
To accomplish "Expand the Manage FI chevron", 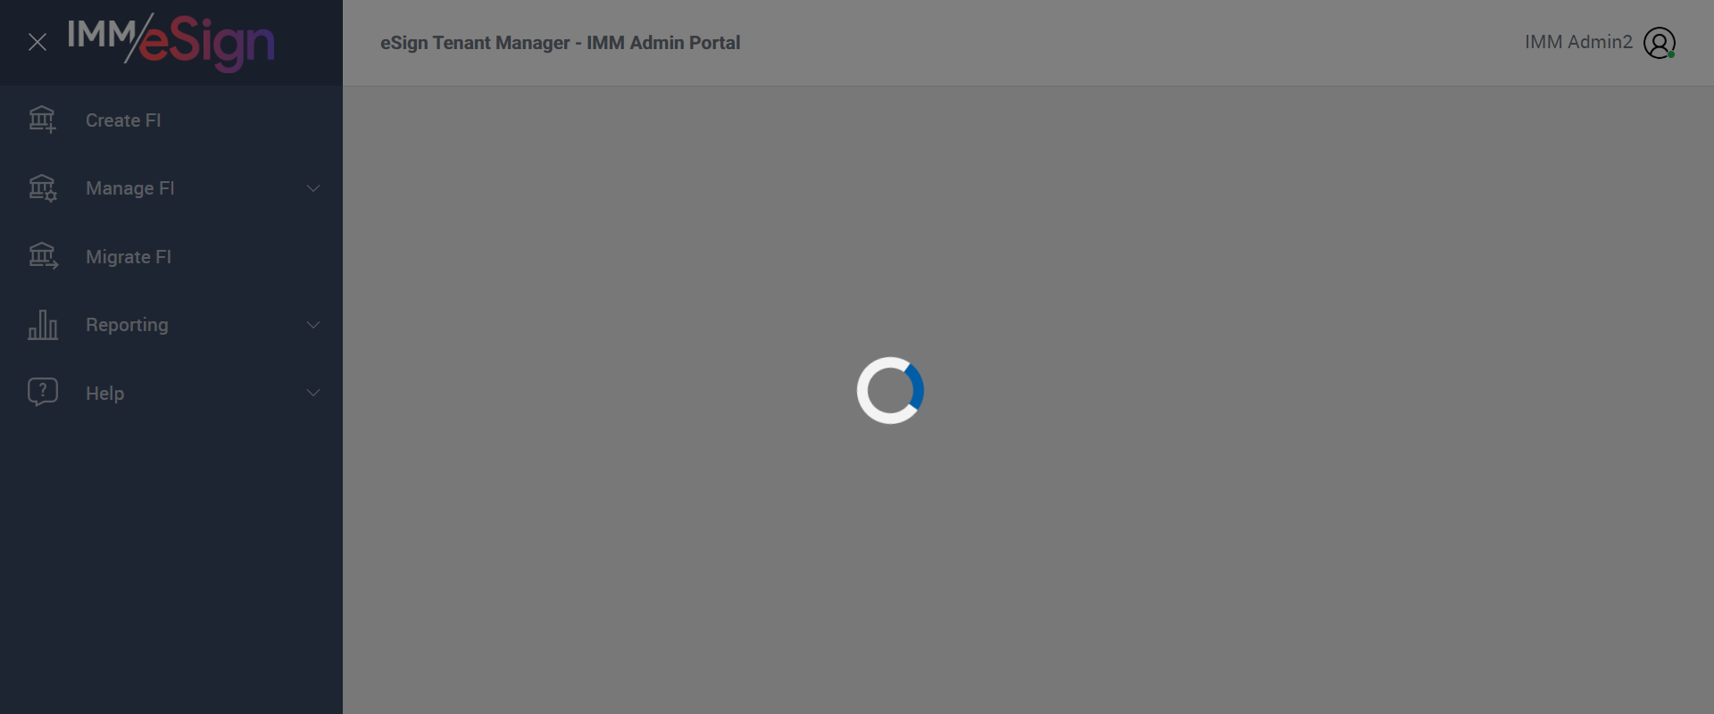I will (x=313, y=188).
